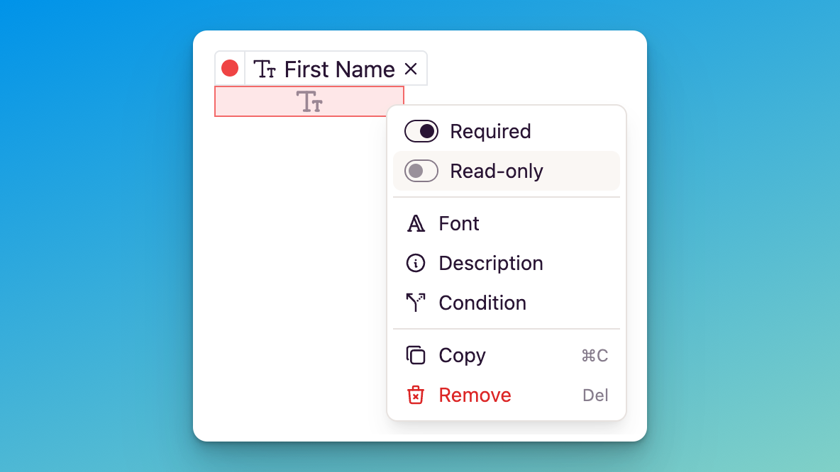Select Description in the context menu

(x=491, y=263)
